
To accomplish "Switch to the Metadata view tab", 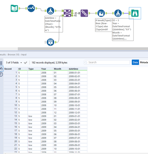I will pos(144,62).
